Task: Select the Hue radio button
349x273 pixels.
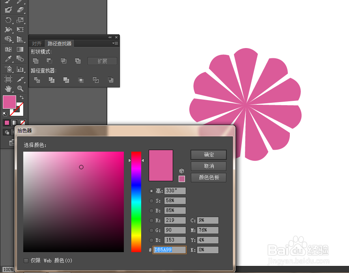Action: pyautogui.click(x=151, y=191)
